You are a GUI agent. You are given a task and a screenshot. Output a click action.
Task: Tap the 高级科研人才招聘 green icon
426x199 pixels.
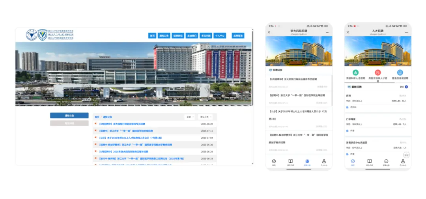355,73
